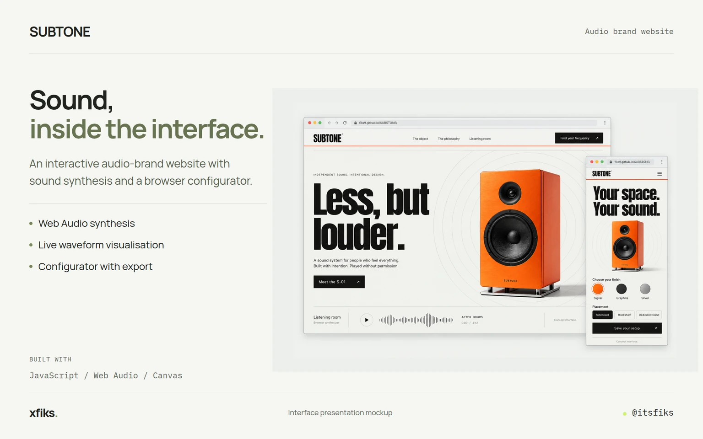Click the mobile browser address bar

[x=632, y=162]
